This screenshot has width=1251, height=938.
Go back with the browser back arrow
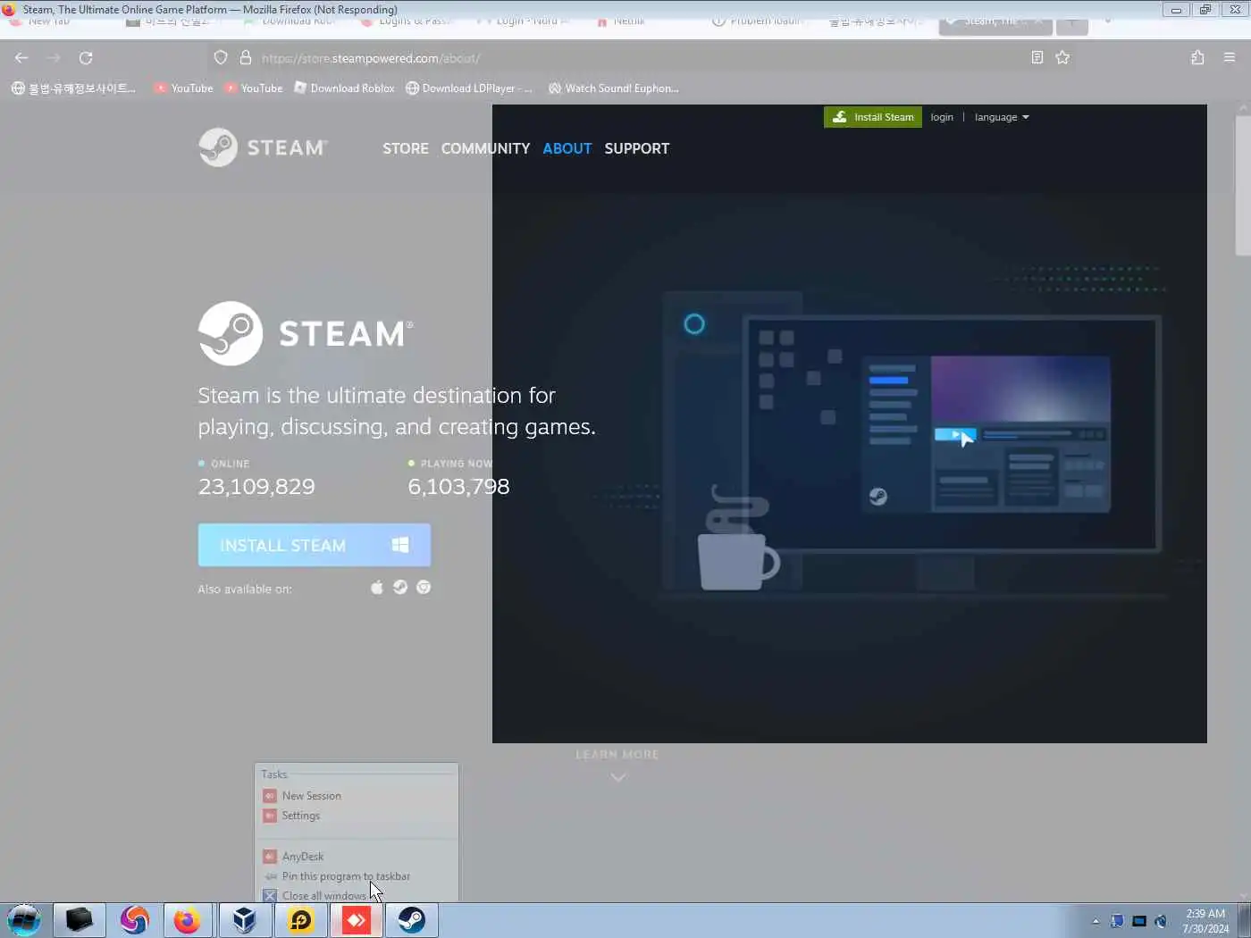pos(21,58)
